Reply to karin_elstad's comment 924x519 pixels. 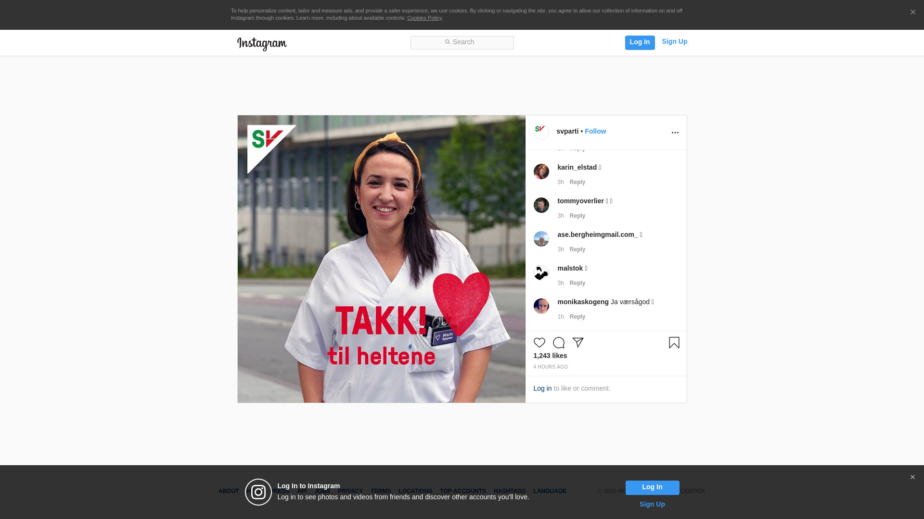[577, 182]
